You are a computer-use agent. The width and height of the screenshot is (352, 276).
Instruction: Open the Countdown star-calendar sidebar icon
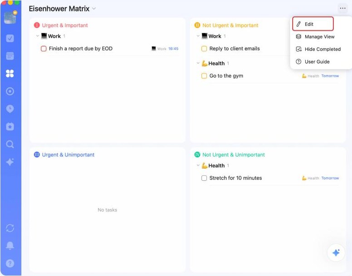point(10,126)
